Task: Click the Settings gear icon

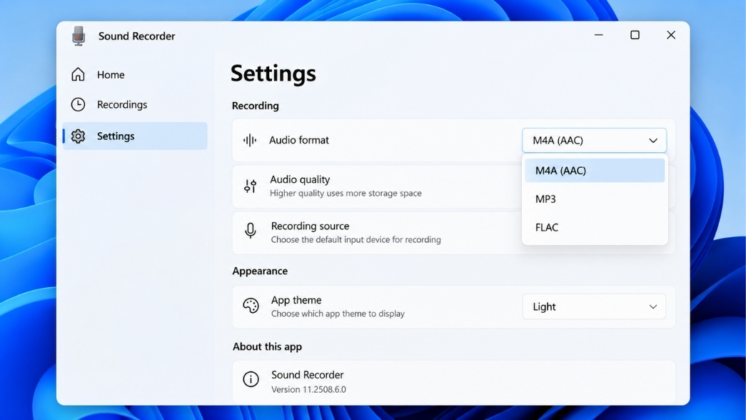Action: (x=78, y=136)
